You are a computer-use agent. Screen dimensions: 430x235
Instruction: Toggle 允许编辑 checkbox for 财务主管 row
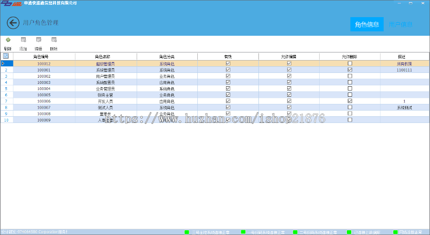pyautogui.click(x=289, y=95)
